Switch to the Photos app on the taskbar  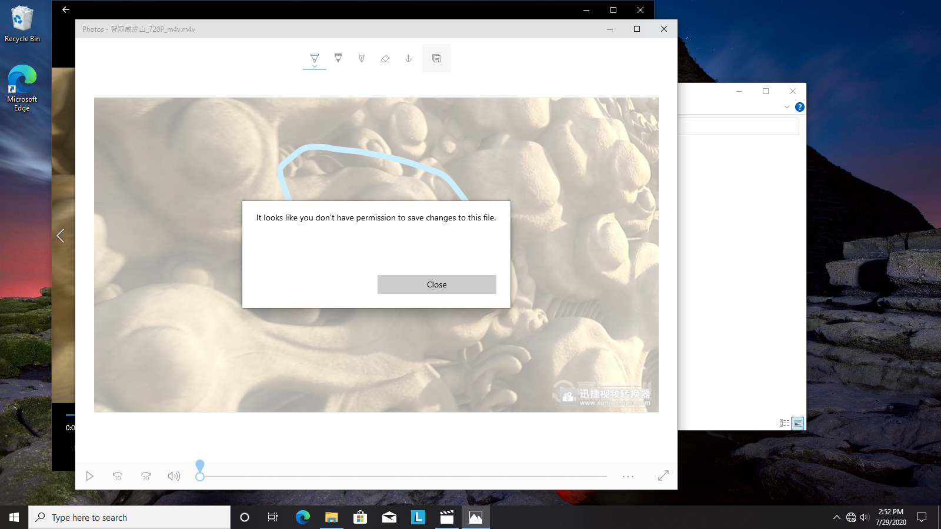[x=476, y=517]
